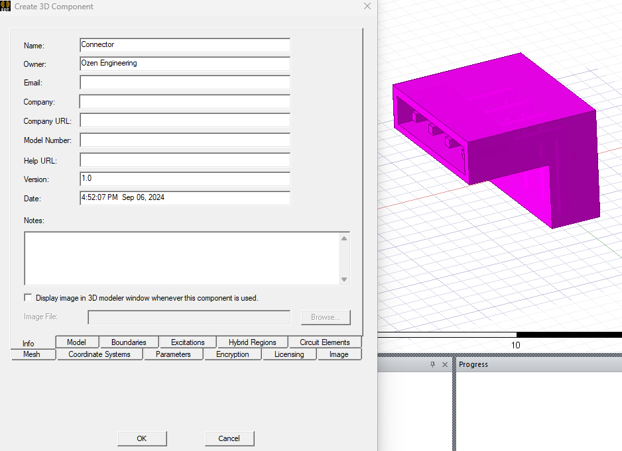The image size is (622, 451).
Task: Close the docked panel with the X icon
Action: [x=445, y=364]
